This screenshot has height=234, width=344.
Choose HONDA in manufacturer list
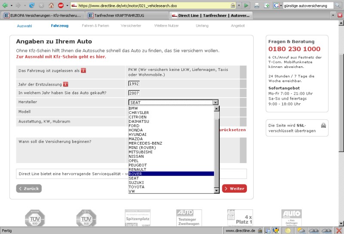coord(171,130)
